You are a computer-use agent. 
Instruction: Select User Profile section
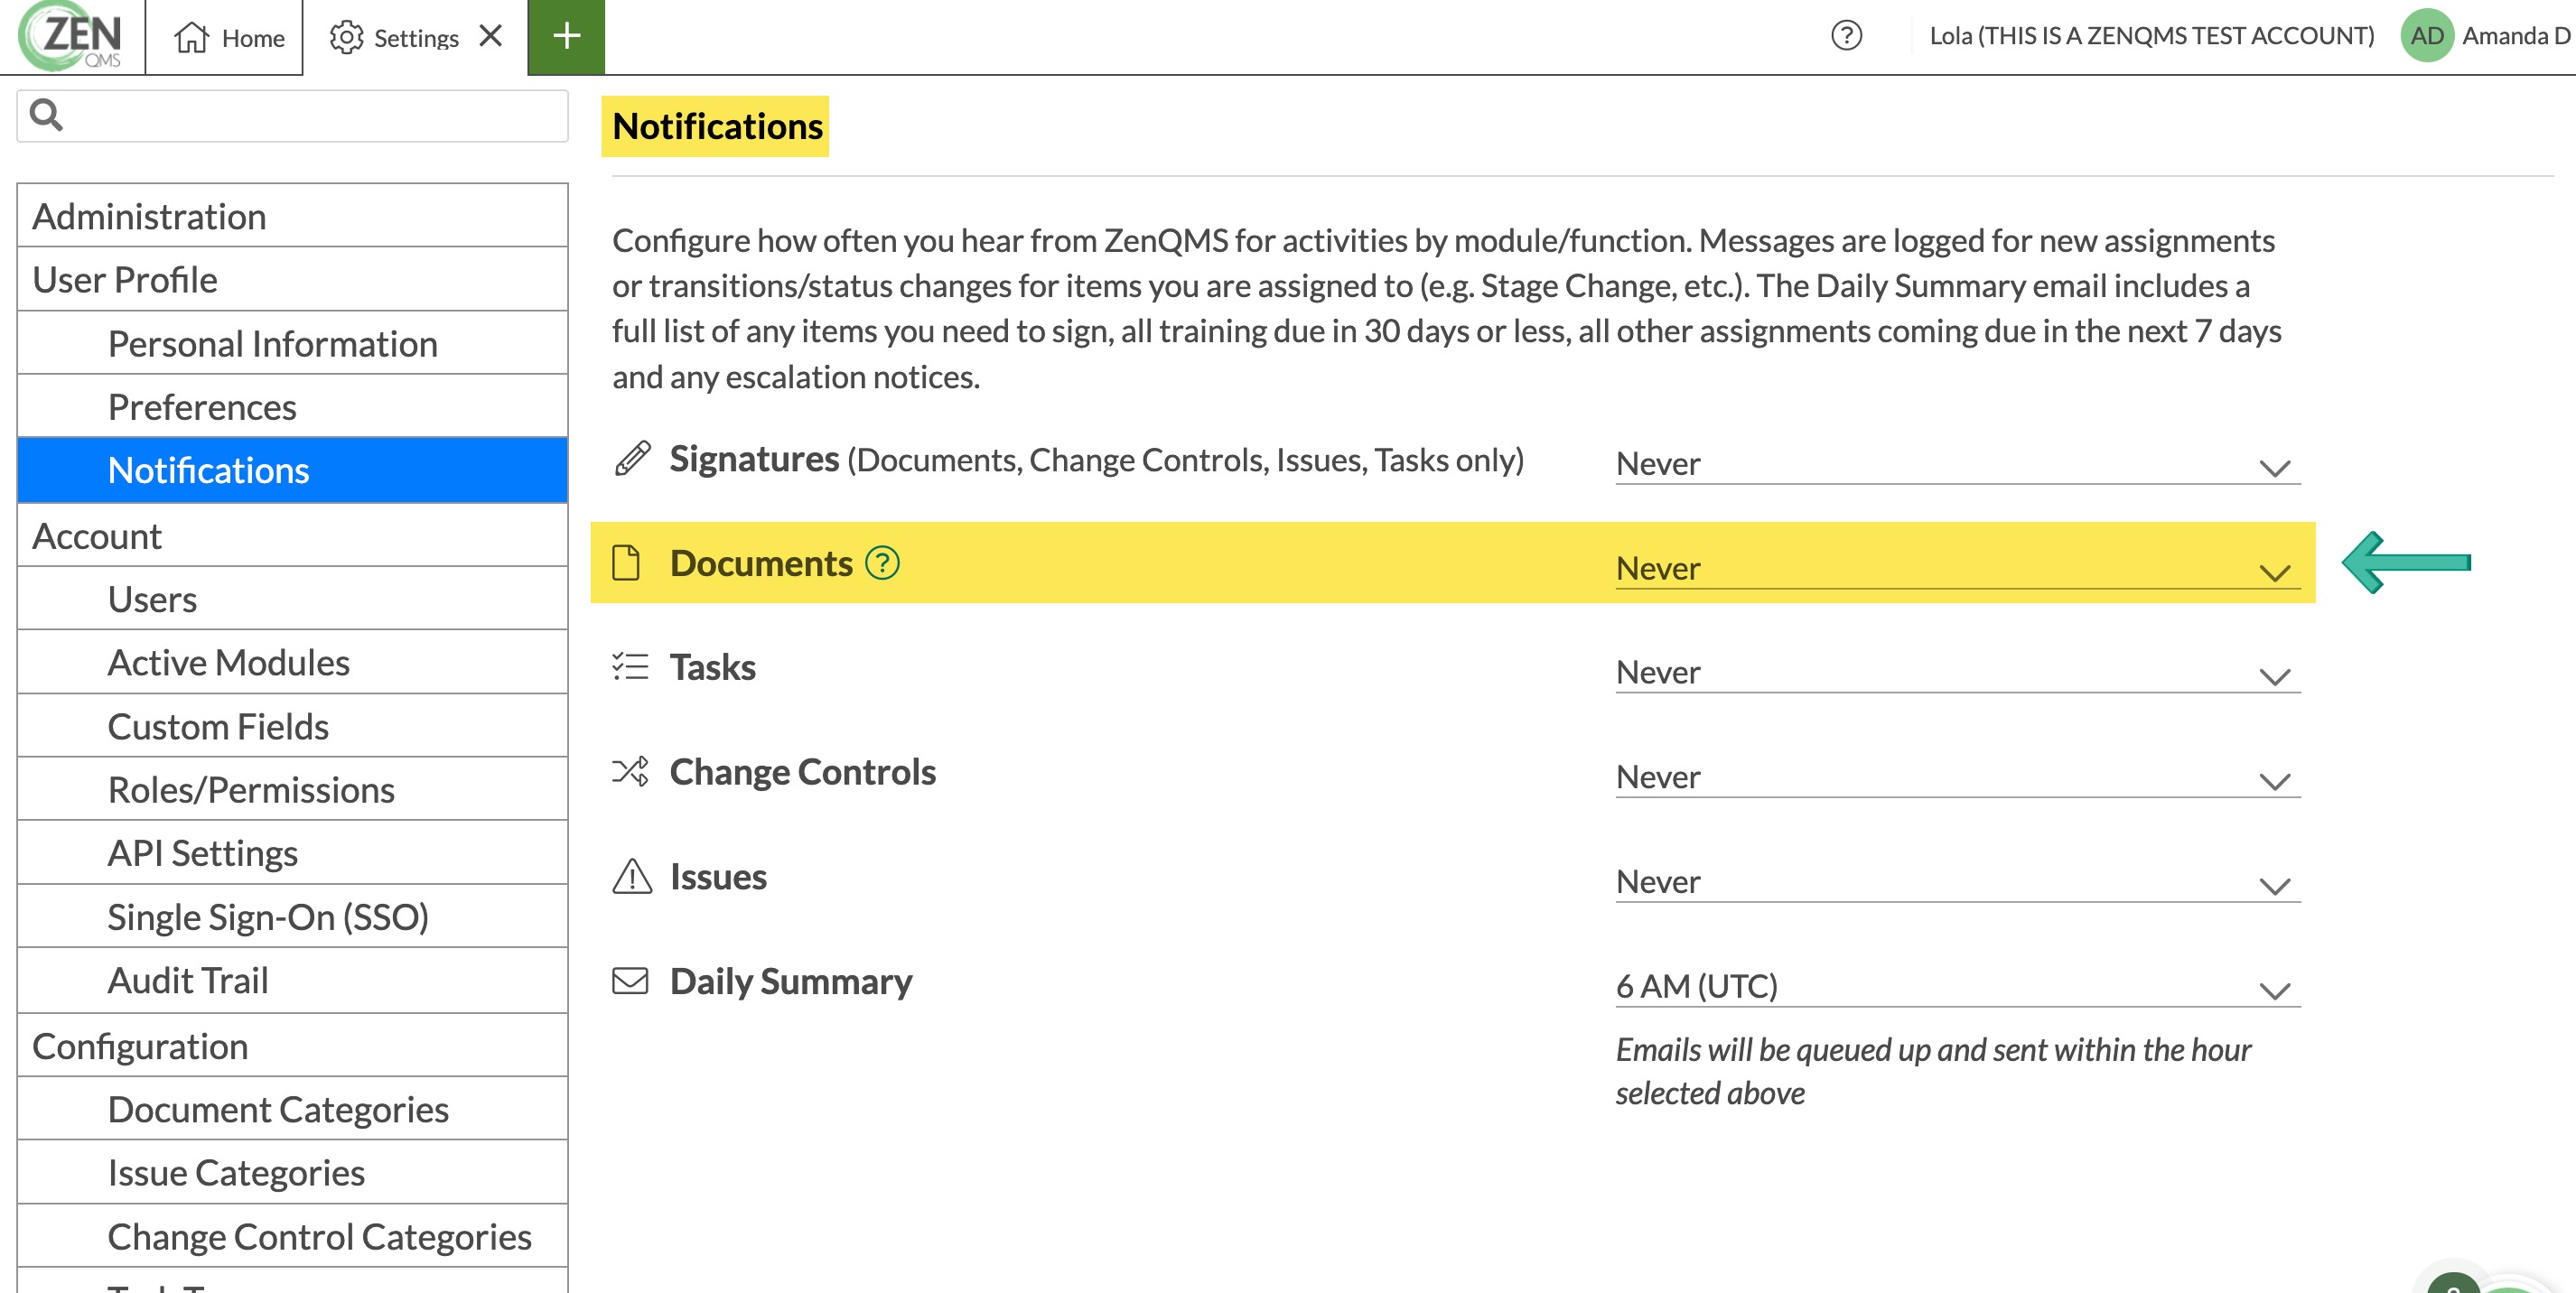292,279
